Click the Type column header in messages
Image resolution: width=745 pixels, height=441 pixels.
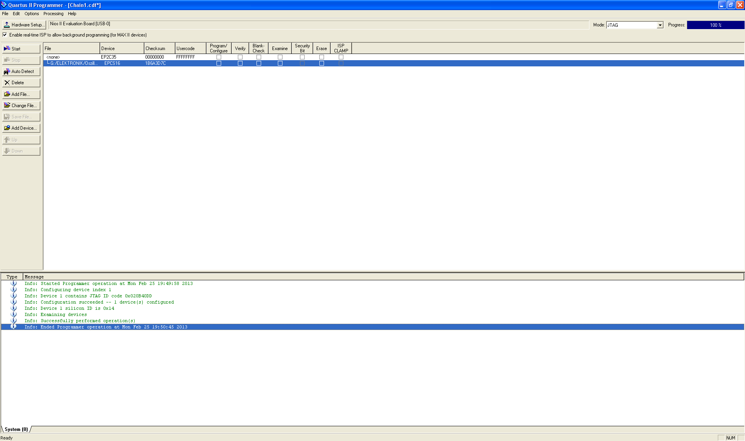(12, 277)
